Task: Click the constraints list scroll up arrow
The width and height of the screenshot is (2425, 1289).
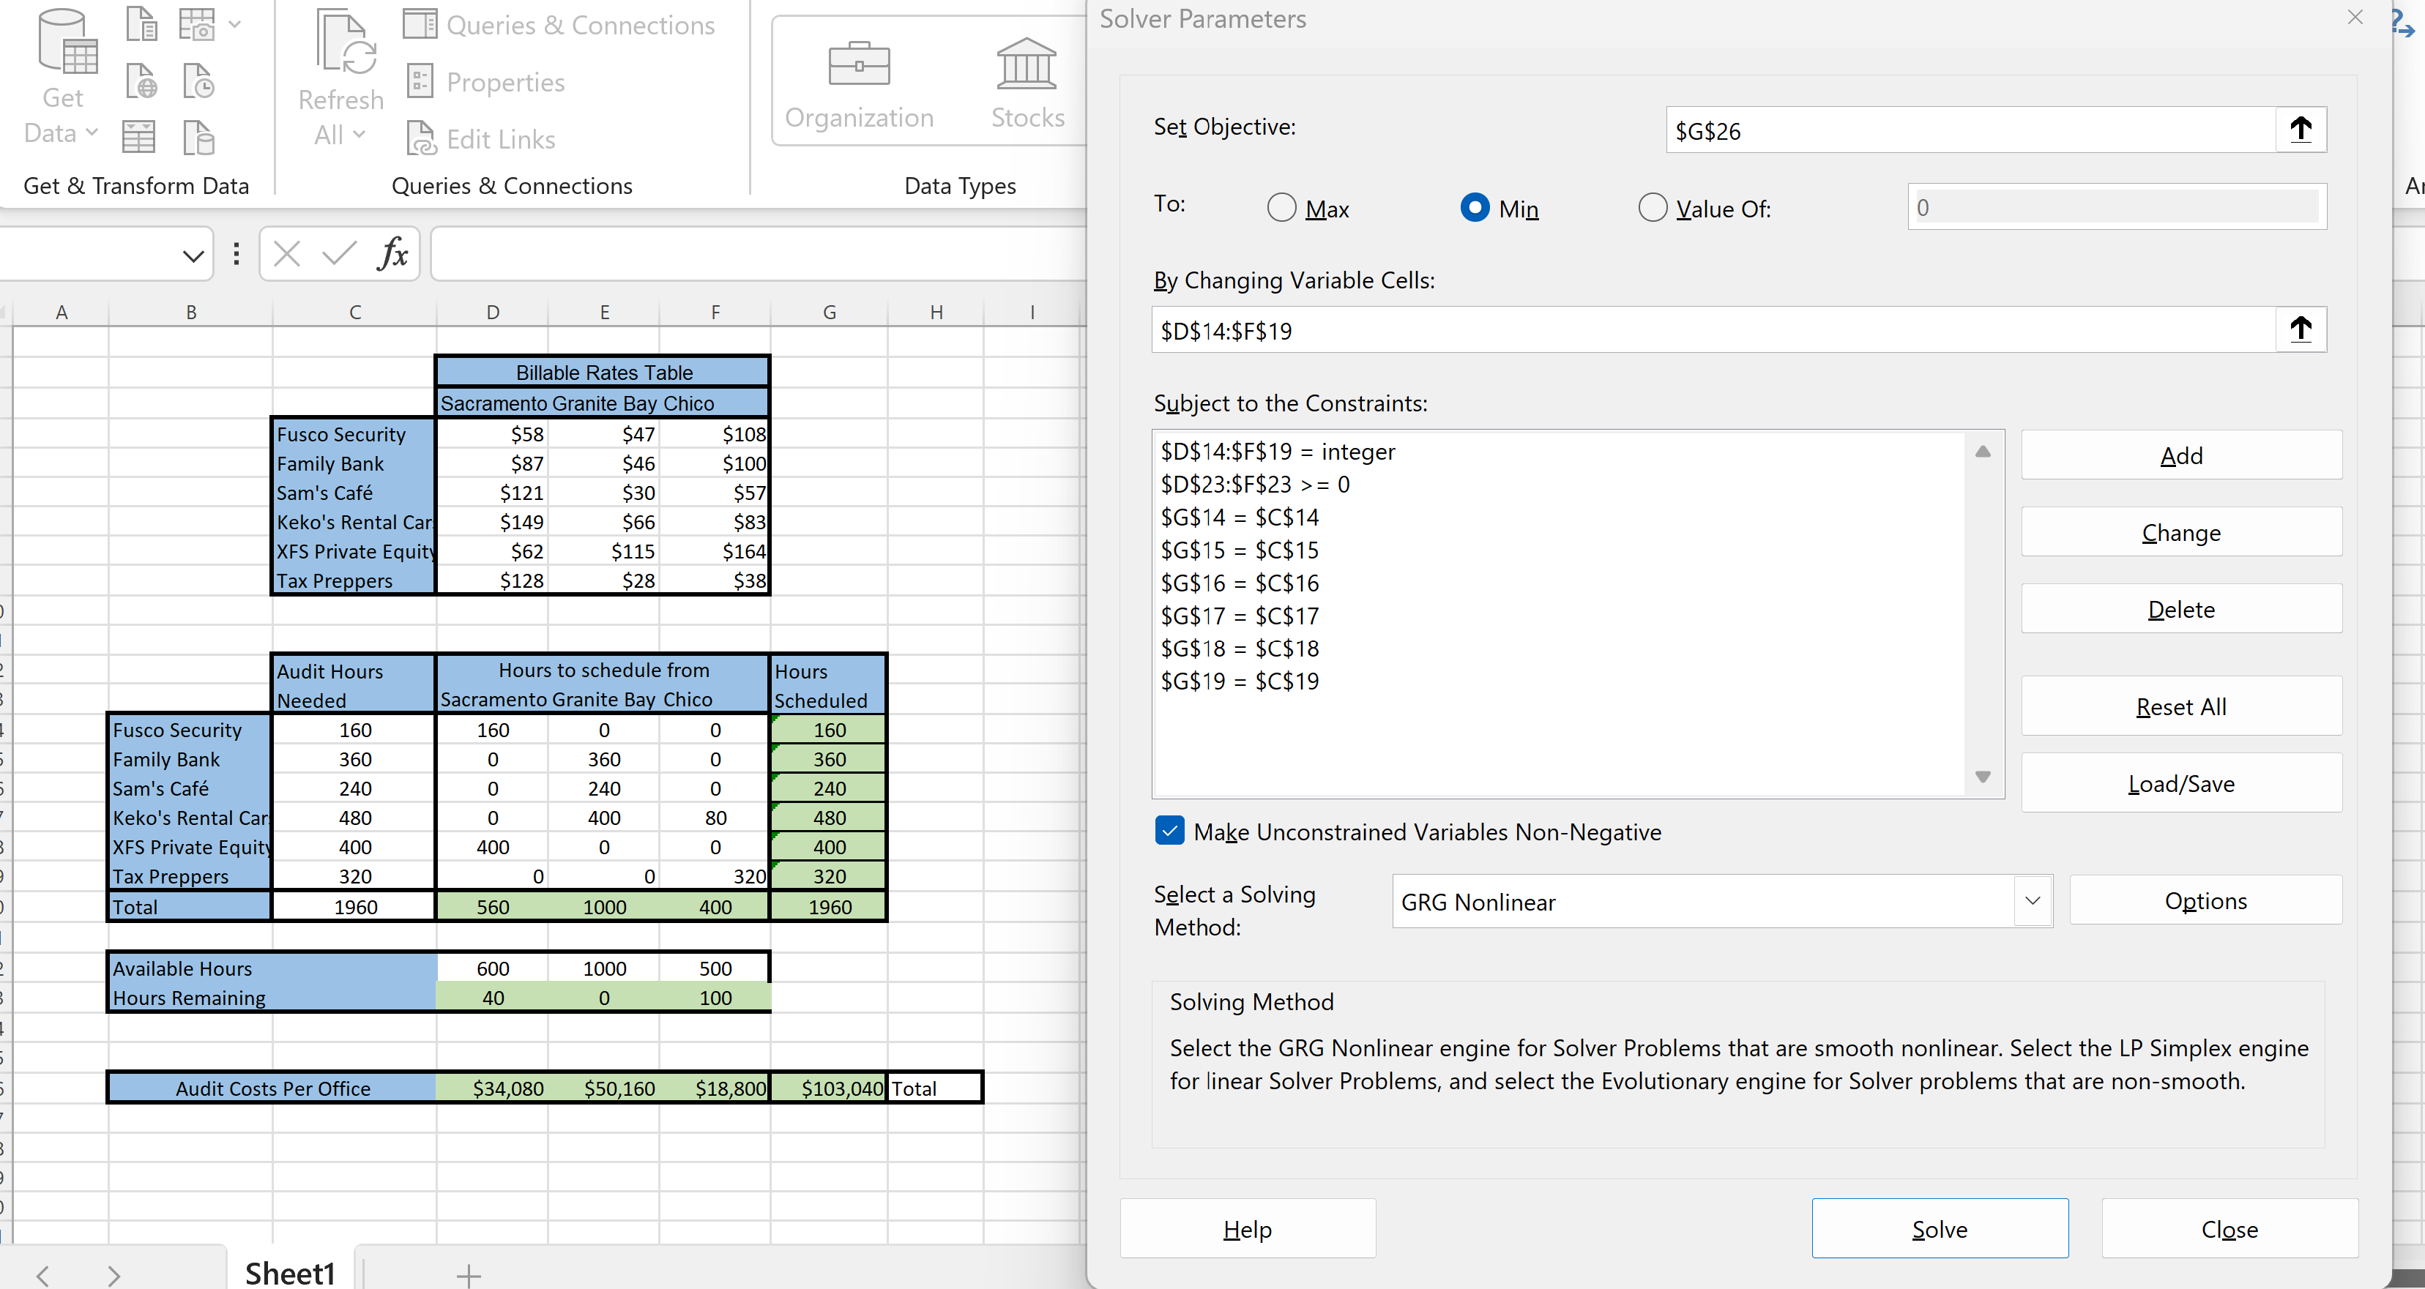Action: (x=1983, y=452)
